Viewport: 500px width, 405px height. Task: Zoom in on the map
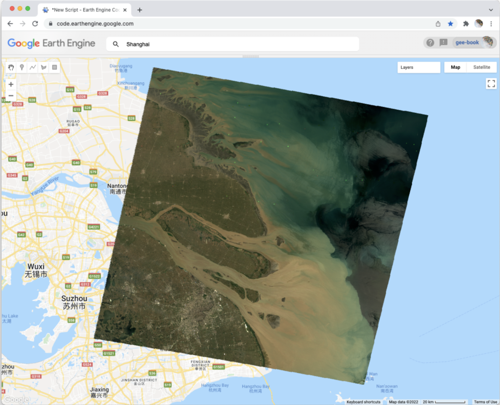coord(11,84)
